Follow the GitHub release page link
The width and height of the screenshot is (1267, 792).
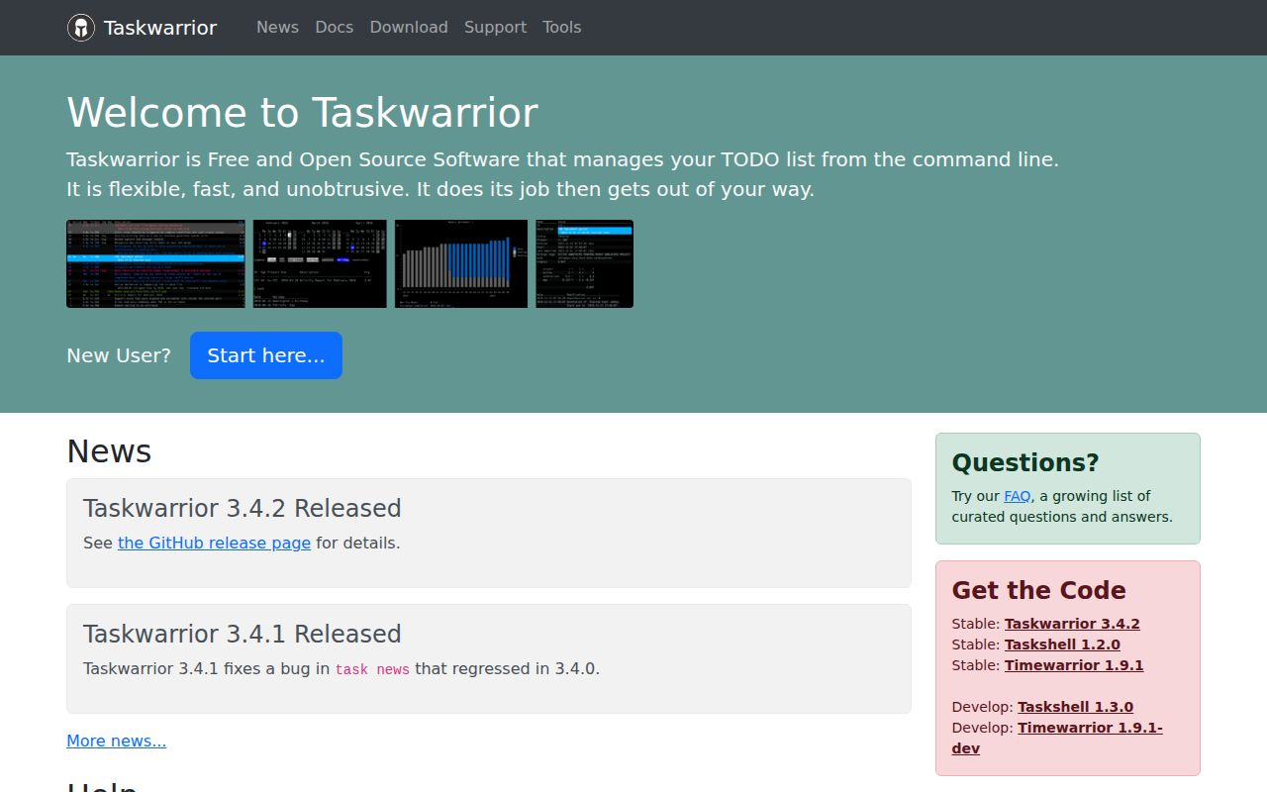tap(214, 543)
